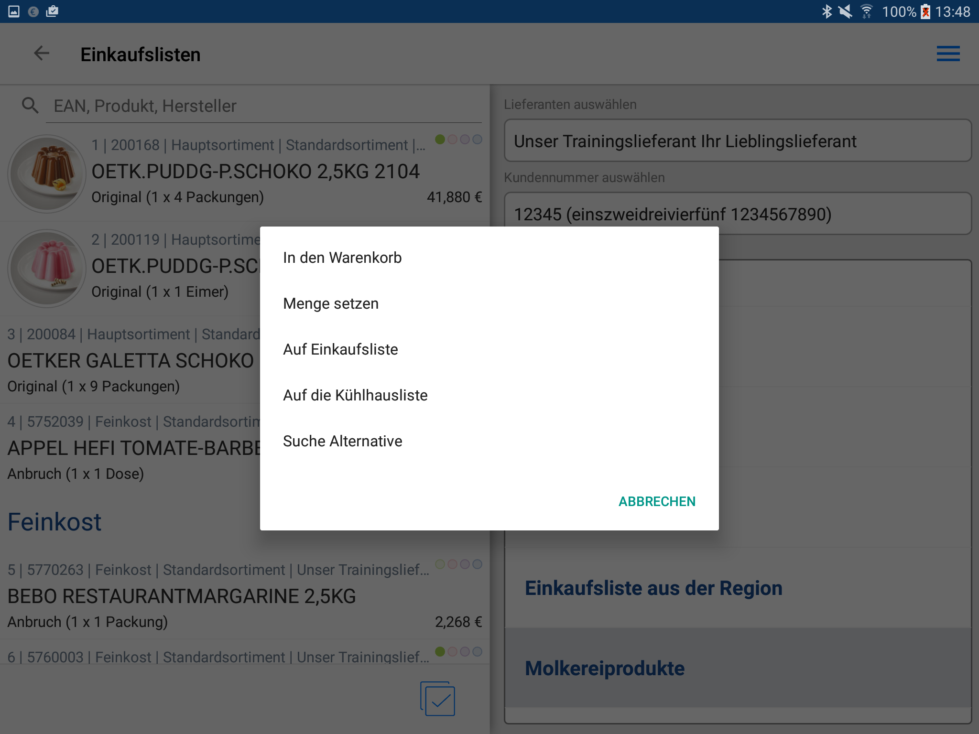Screen dimensions: 979x734
Task: Tap the back arrow next to Einkaufslisten
Action: [42, 54]
